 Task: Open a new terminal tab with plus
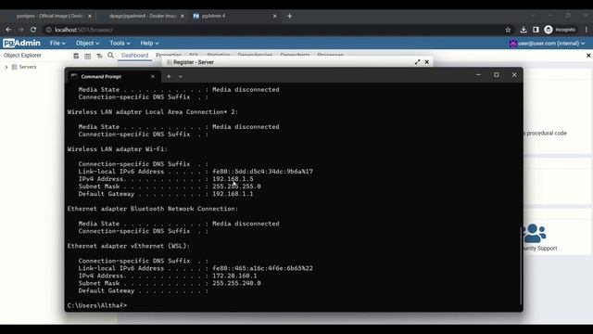point(169,76)
